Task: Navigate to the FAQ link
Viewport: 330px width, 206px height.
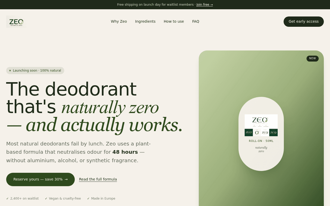Action: (196, 21)
